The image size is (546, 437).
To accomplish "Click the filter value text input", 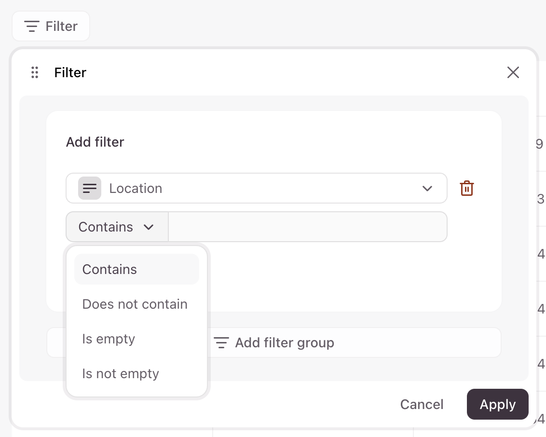I will (x=307, y=227).
